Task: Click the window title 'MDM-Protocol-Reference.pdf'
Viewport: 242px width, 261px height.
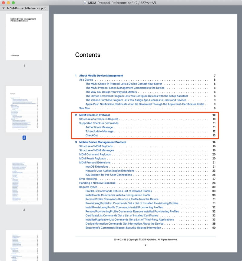Action: pos(110,3)
